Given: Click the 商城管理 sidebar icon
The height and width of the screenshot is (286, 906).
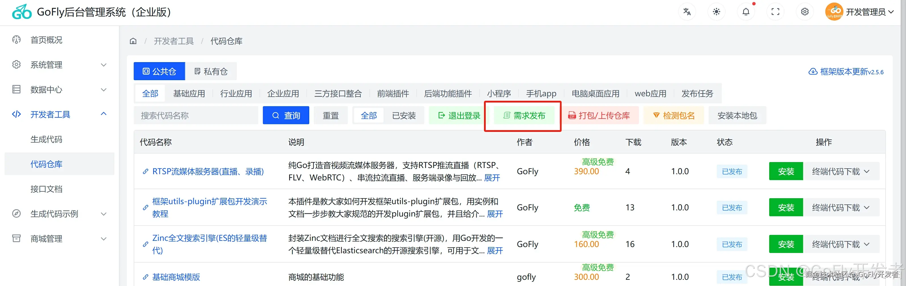Looking at the screenshot, I should pyautogui.click(x=16, y=238).
